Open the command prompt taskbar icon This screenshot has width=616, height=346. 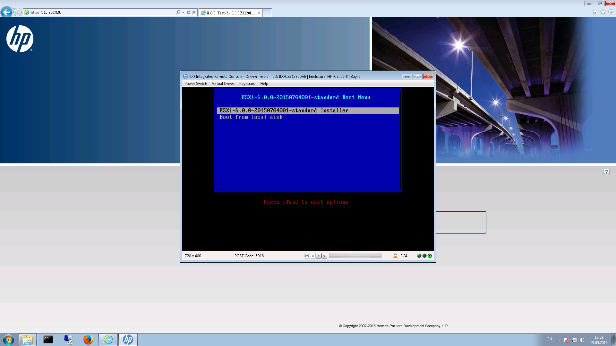(48, 340)
